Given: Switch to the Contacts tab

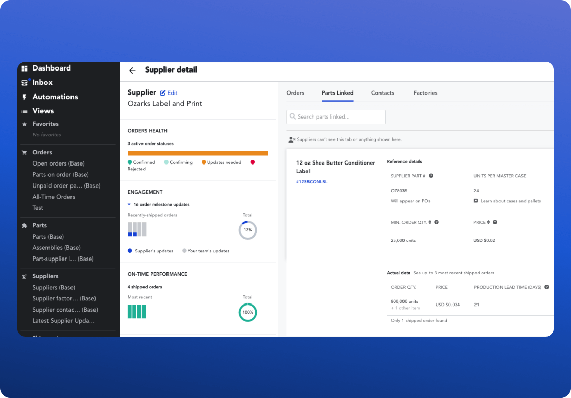Looking at the screenshot, I should pos(383,93).
